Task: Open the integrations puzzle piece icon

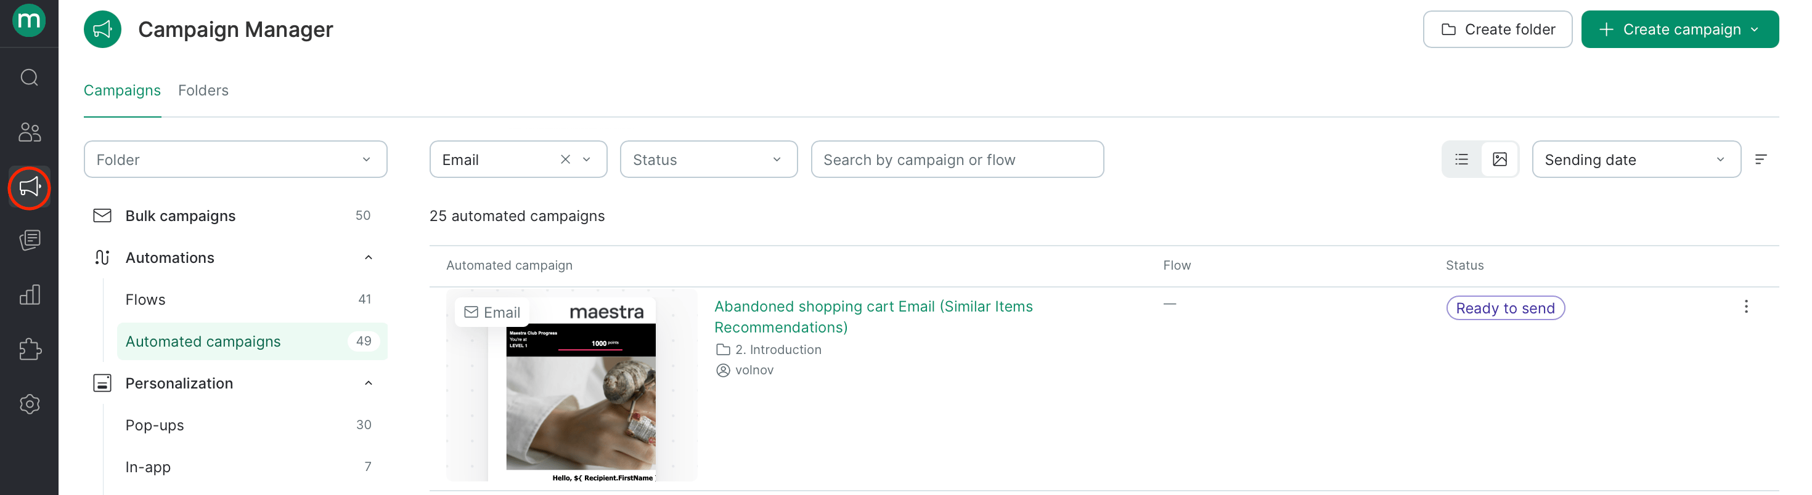Action: (29, 350)
